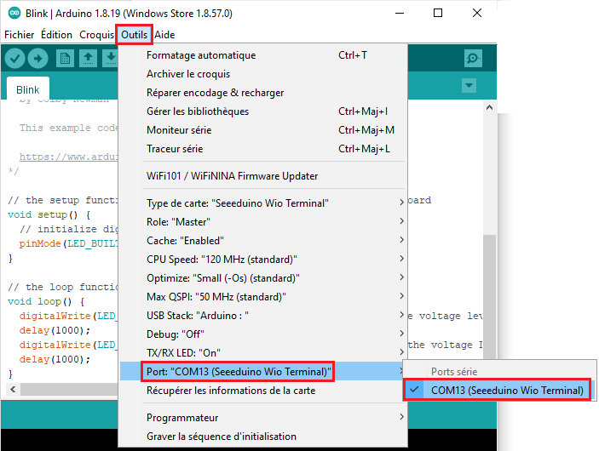Click the Arduino logo in title bar

(x=14, y=13)
